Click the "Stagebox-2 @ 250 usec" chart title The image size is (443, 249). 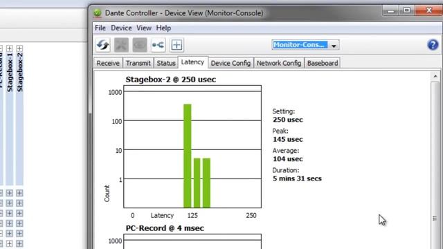click(171, 80)
